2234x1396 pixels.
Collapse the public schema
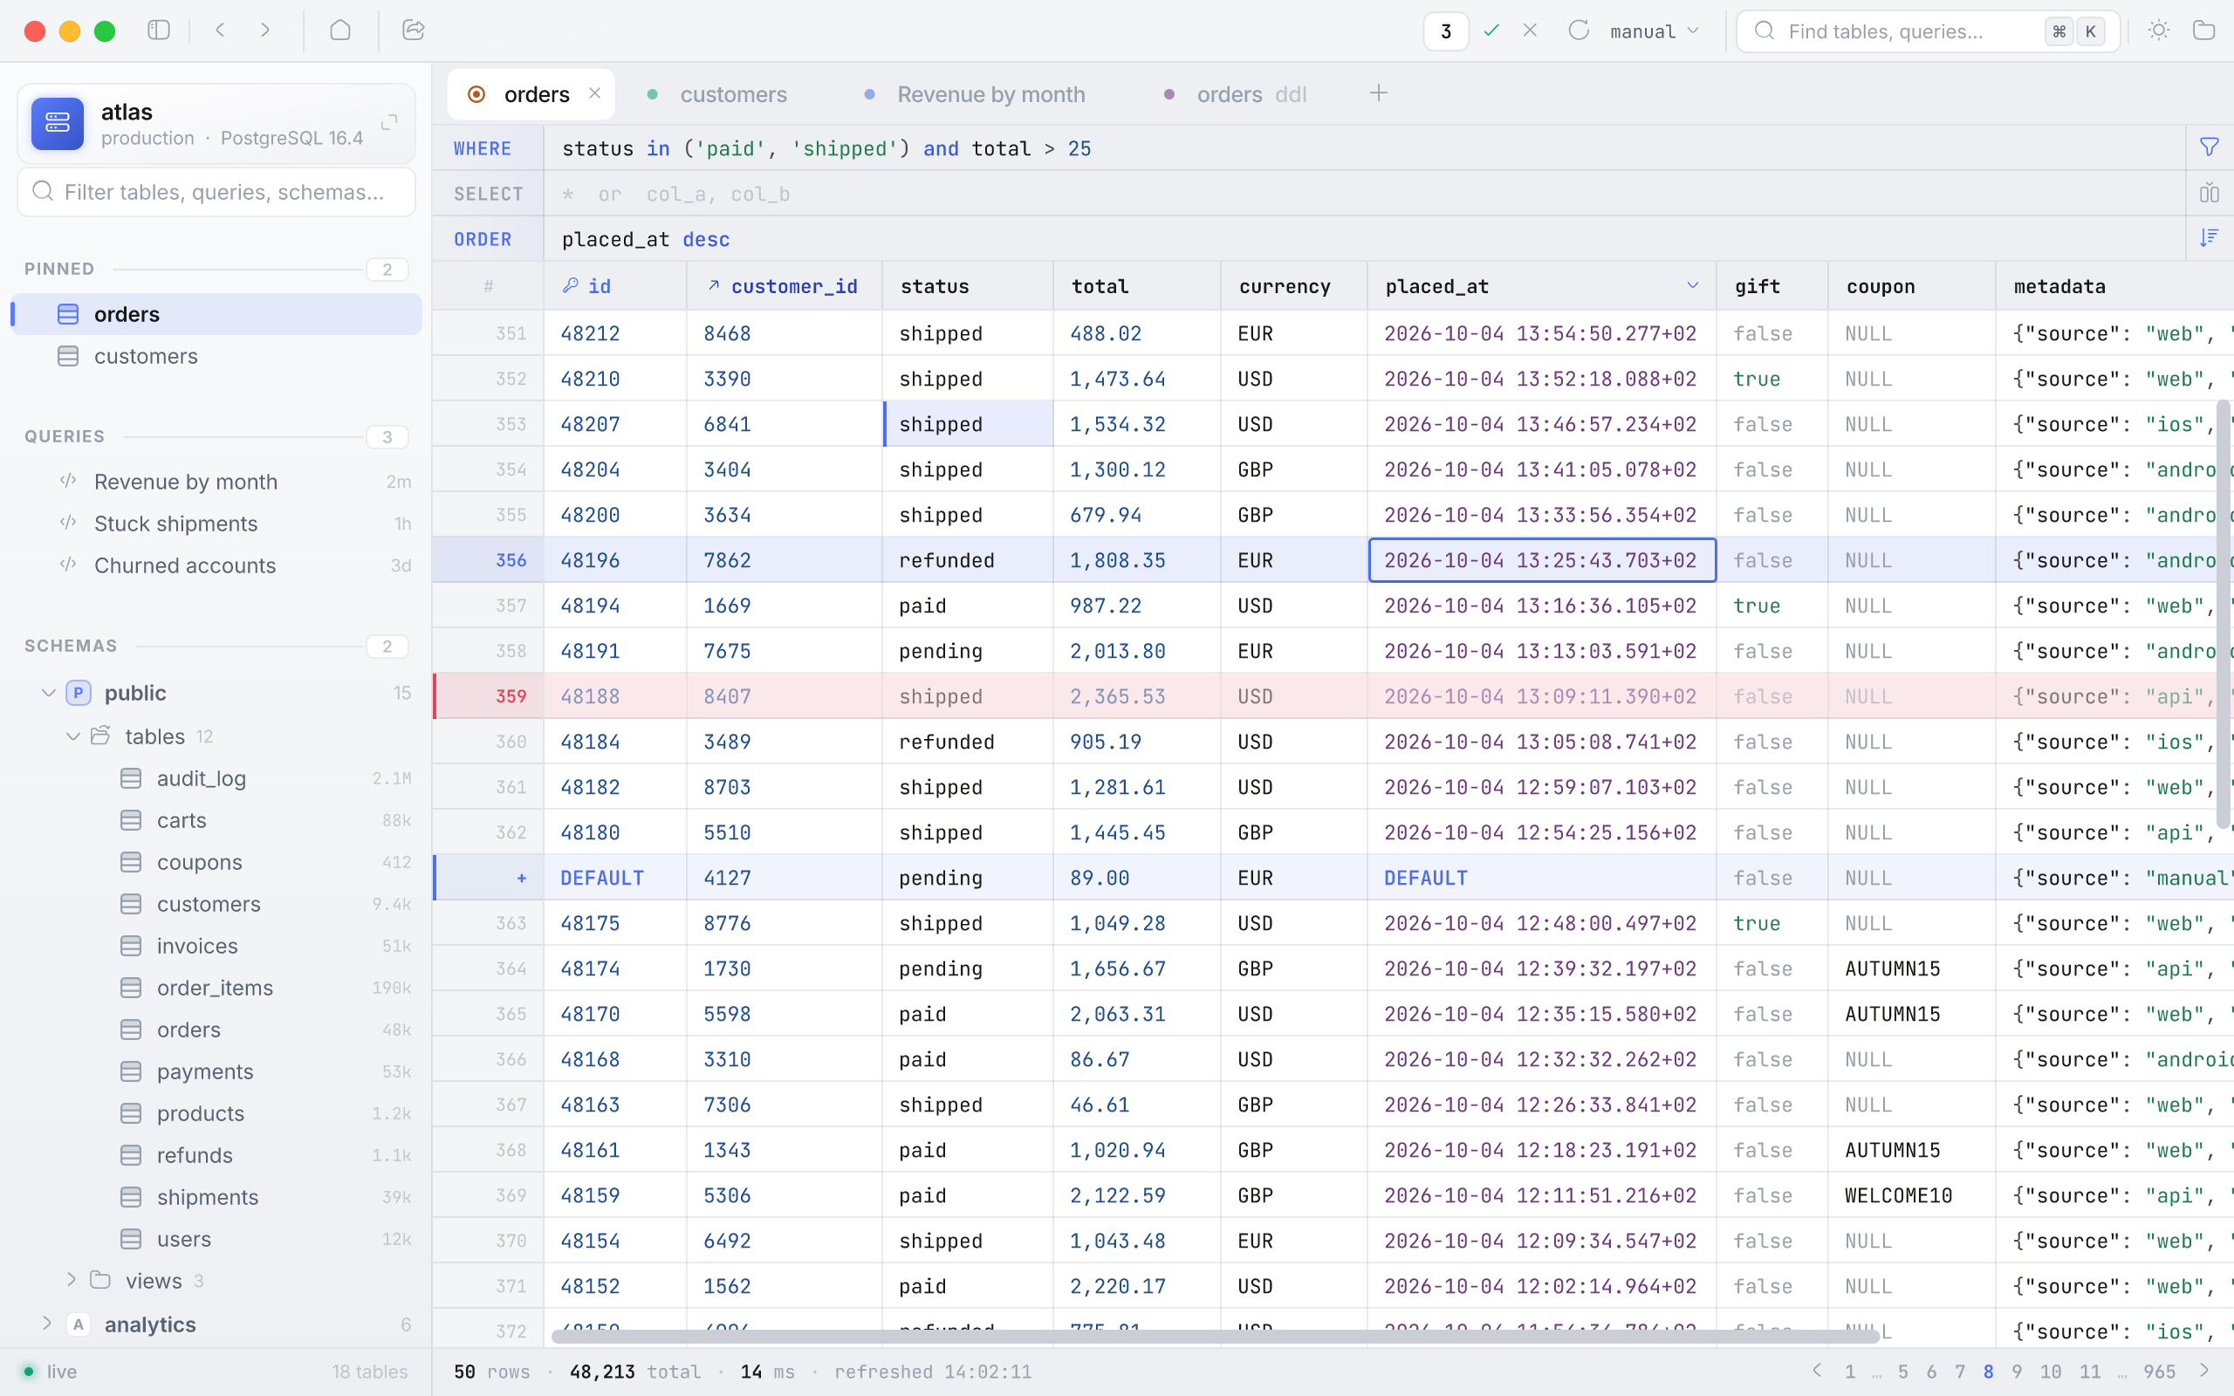click(x=48, y=693)
